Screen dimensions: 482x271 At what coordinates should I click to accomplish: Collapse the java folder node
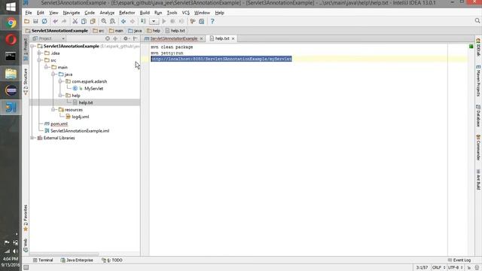(x=53, y=75)
